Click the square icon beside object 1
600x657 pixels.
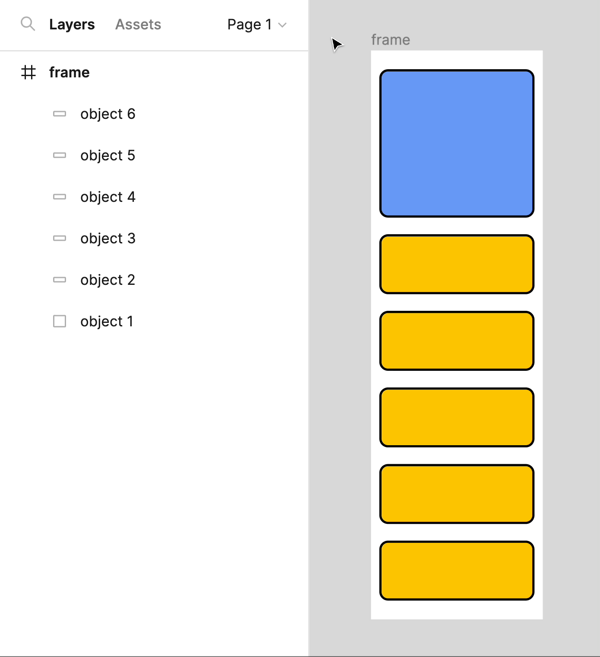[x=60, y=321]
